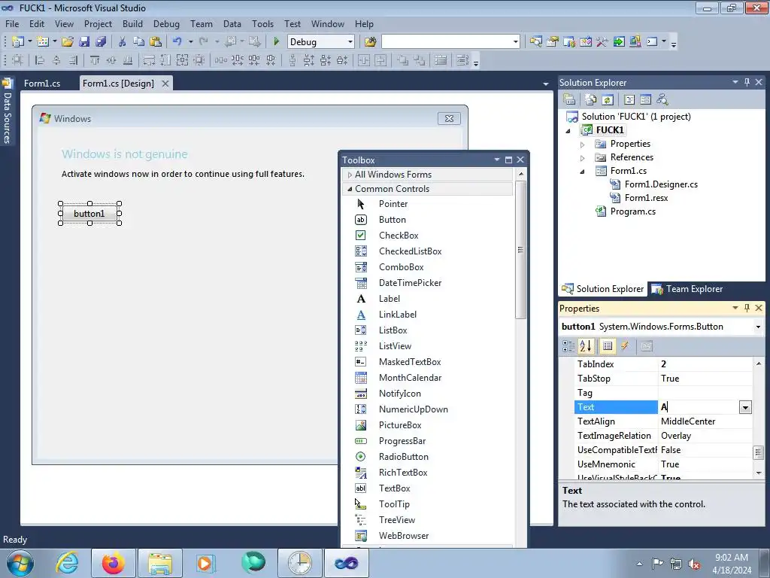Screen dimensions: 770x578
Task: Open the Command Window toolbar icon
Action: point(652,42)
